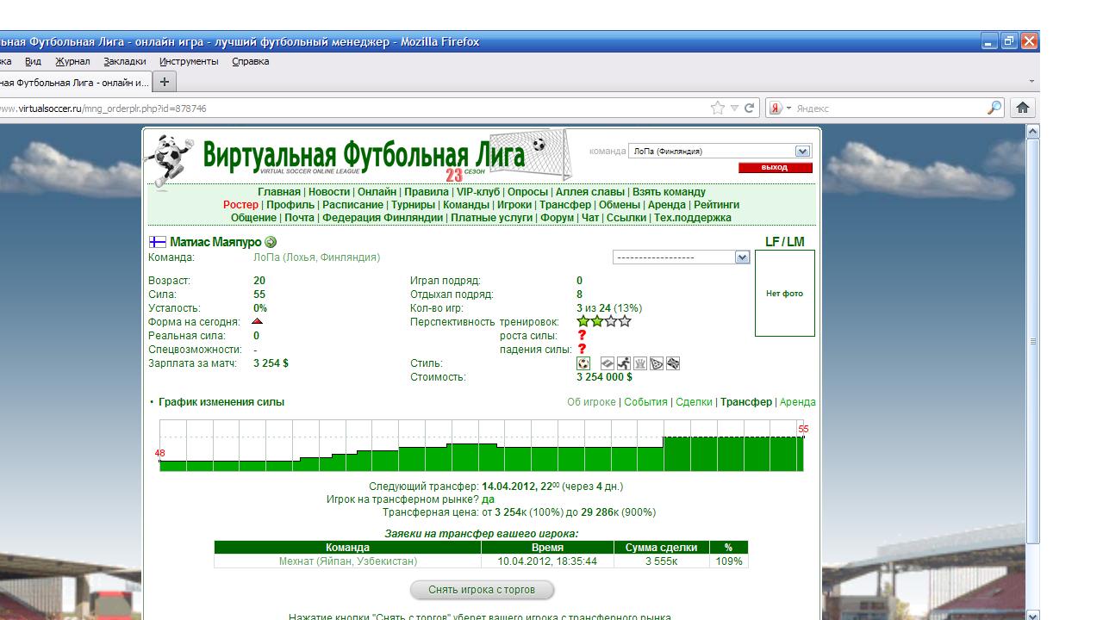The image size is (1103, 620).
Task: Click the scrollbar up arrow
Action: 1033,131
